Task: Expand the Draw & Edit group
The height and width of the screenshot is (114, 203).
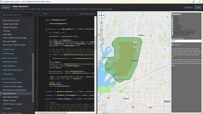Action: coord(16,74)
